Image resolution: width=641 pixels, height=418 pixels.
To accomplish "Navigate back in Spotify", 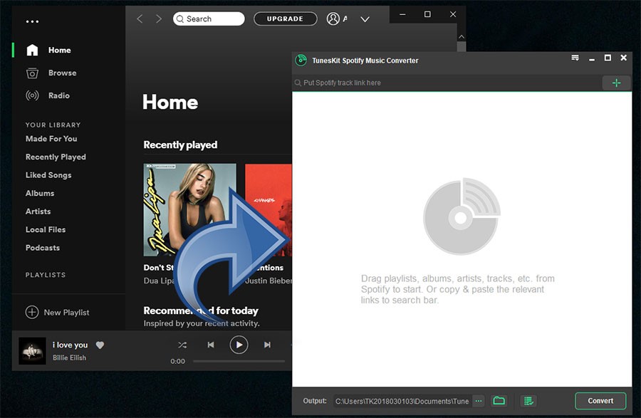I will (140, 19).
